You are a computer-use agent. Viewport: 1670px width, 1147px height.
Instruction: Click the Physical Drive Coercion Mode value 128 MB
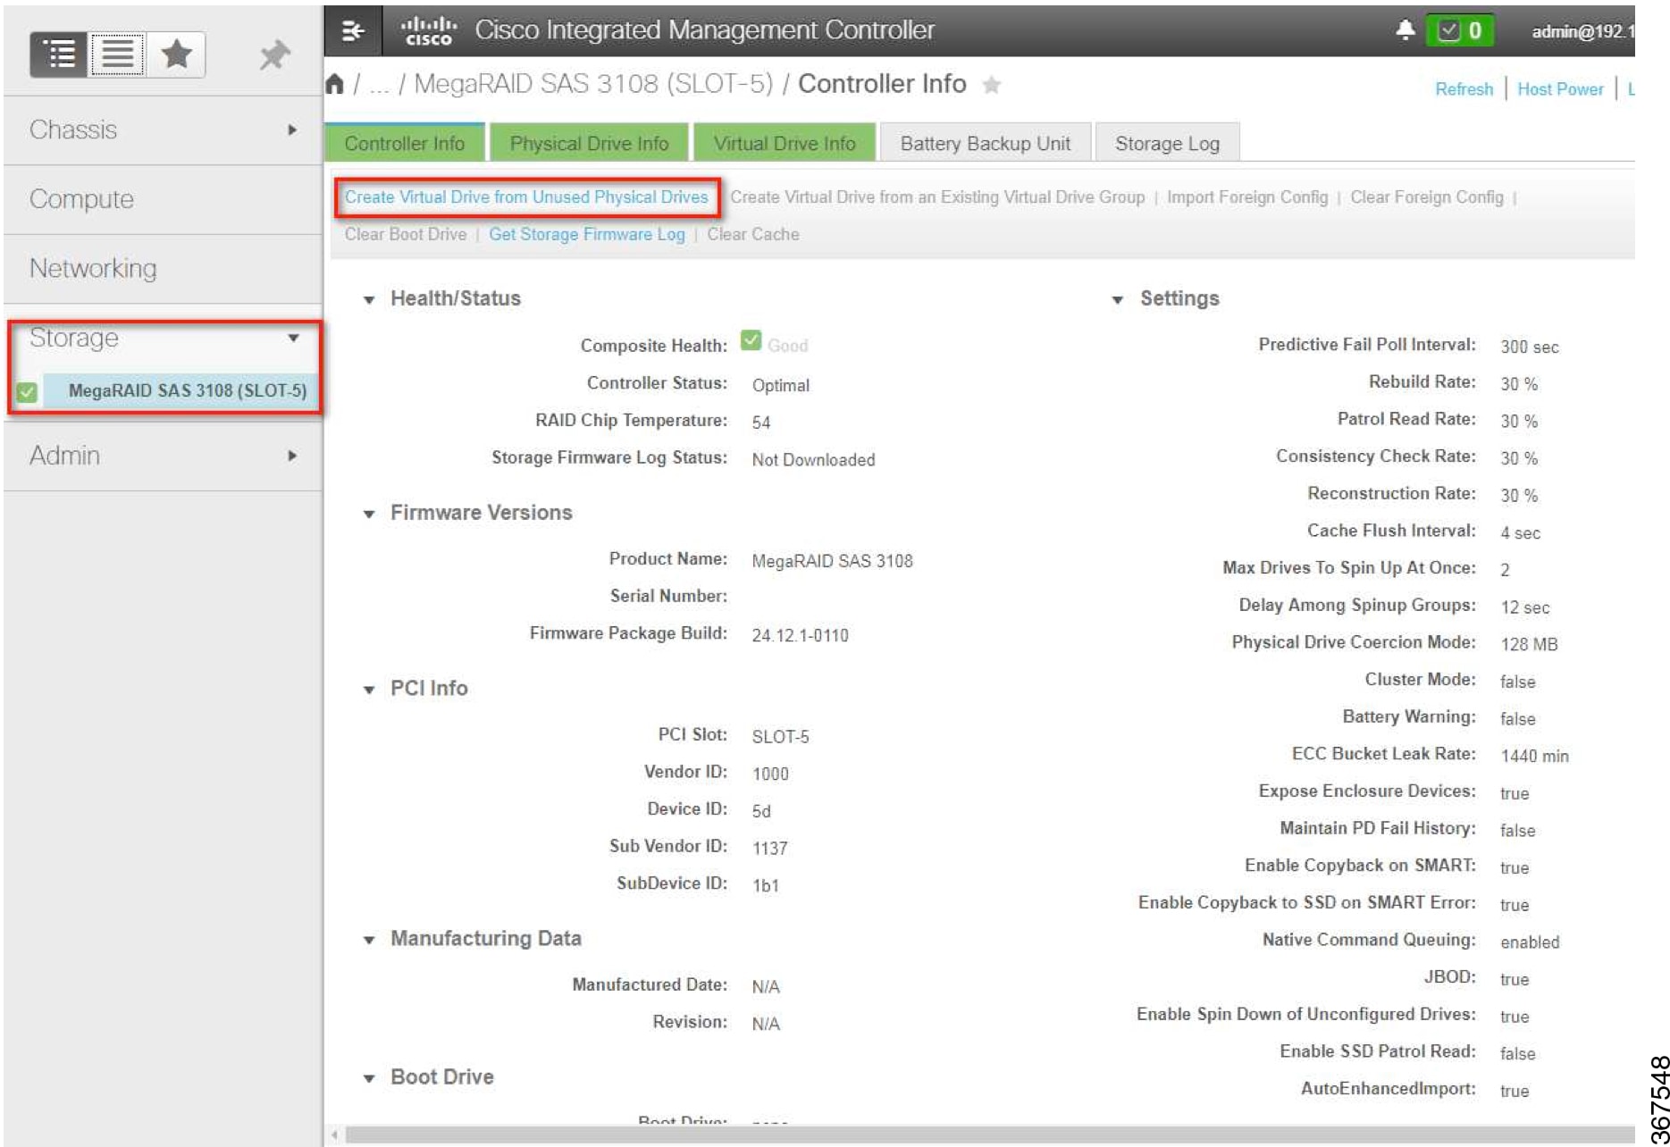click(1529, 644)
